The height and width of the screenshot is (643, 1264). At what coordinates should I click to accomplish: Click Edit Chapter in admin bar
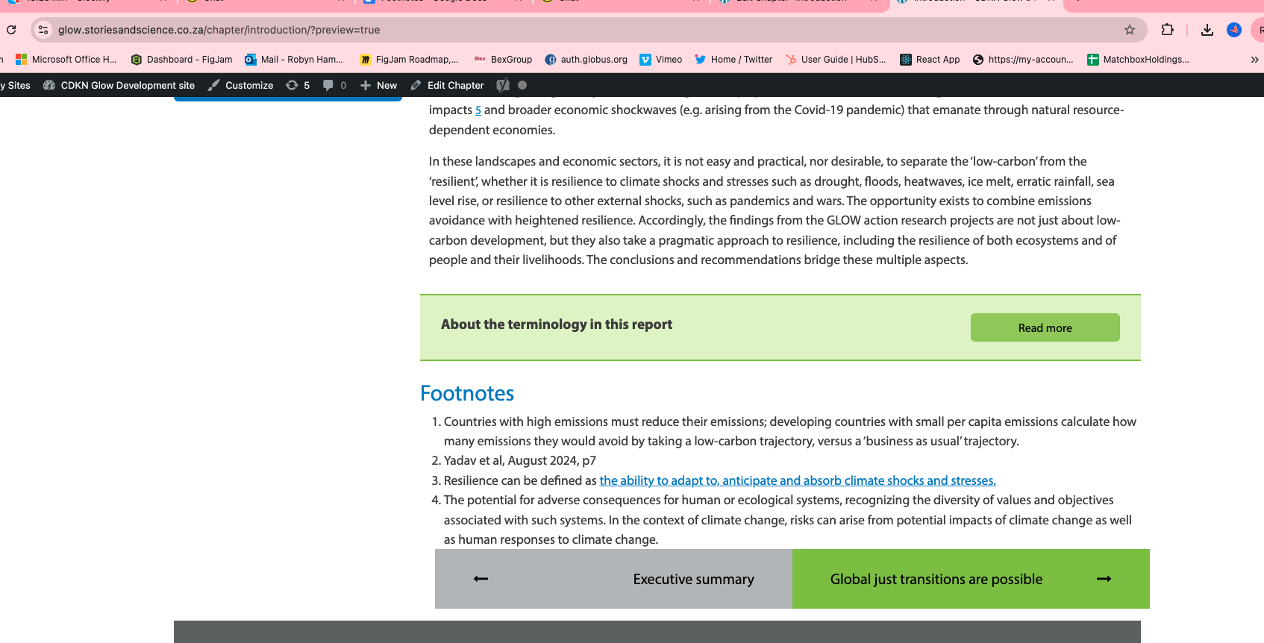coord(447,85)
